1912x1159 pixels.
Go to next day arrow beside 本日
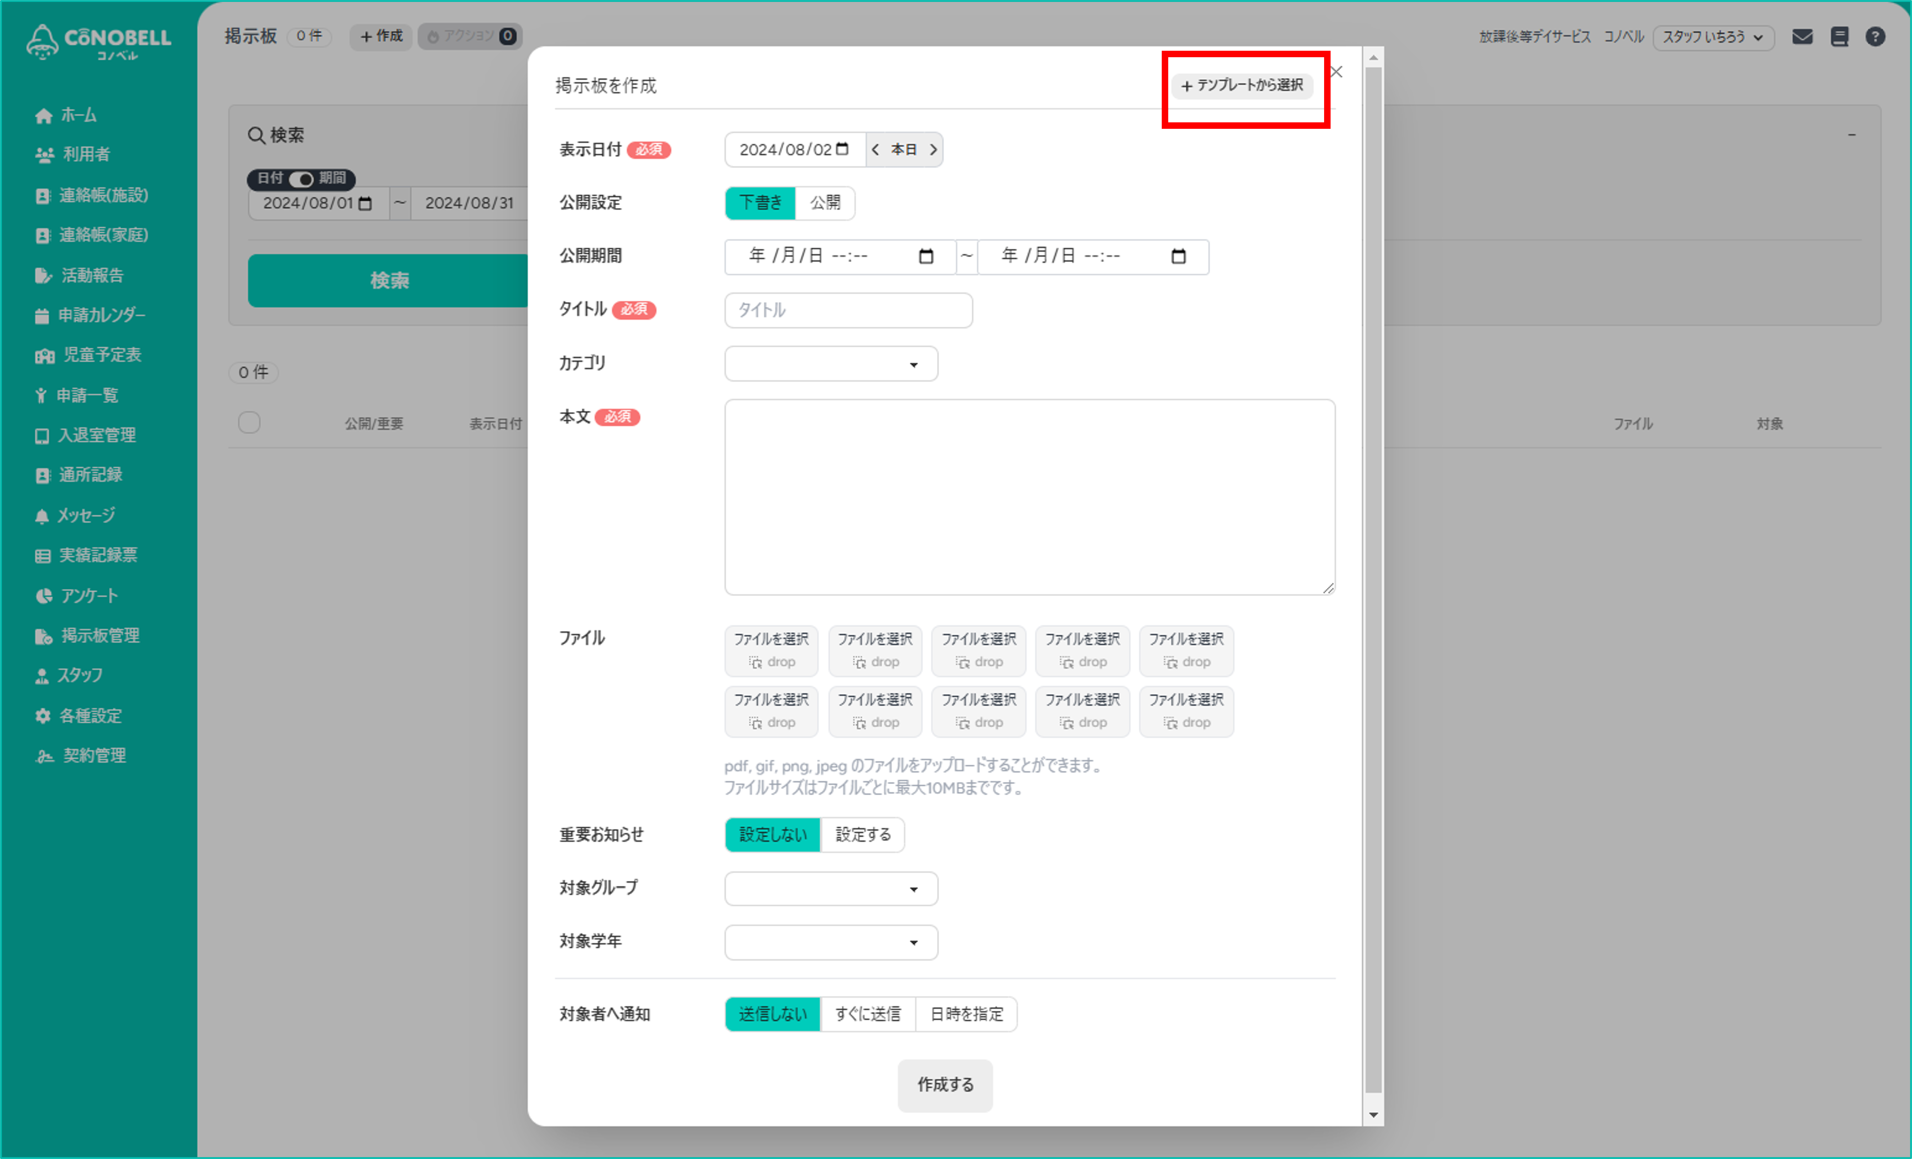coord(933,150)
